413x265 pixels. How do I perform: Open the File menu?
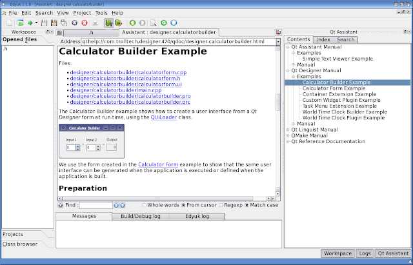pyautogui.click(x=13, y=13)
